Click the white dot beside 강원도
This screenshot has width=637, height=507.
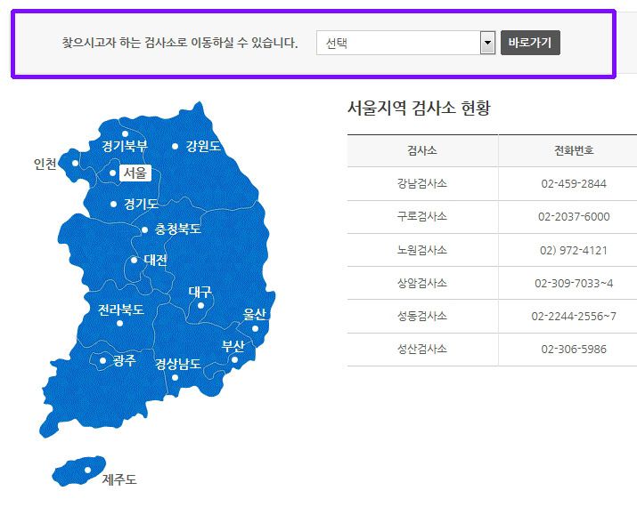176,147
